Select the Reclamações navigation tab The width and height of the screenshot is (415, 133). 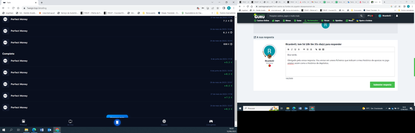[311, 21]
